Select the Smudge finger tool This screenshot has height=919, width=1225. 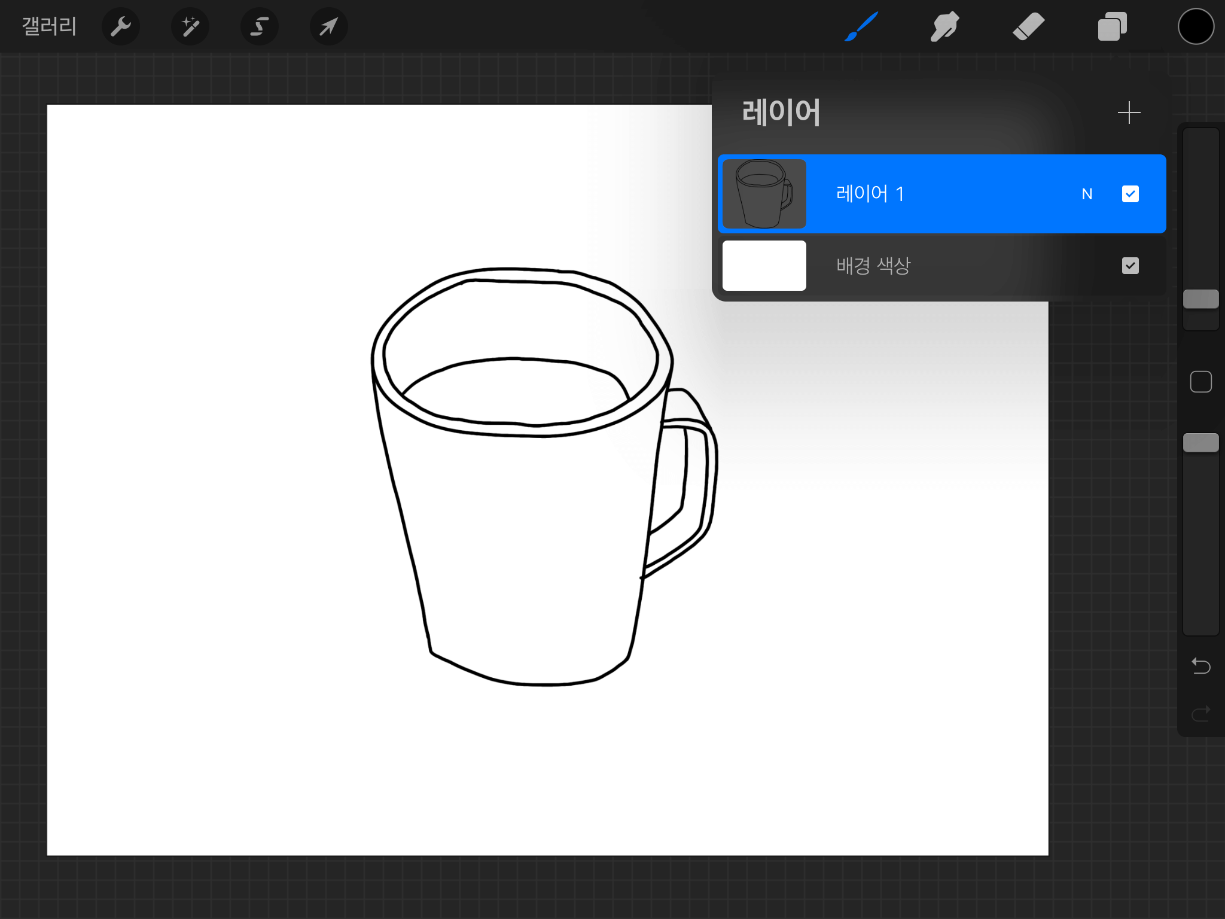click(944, 26)
